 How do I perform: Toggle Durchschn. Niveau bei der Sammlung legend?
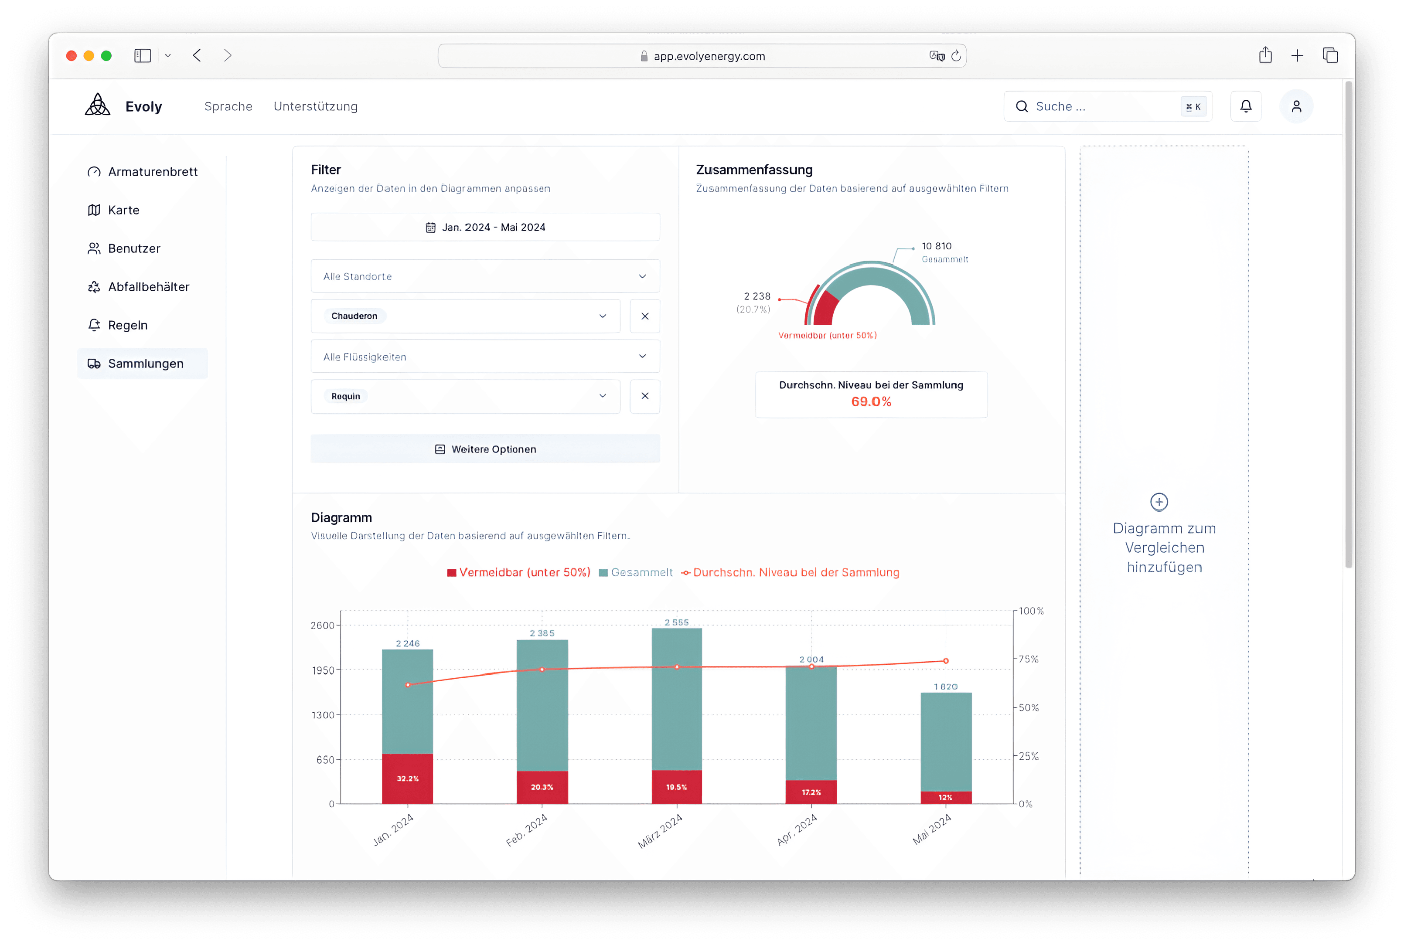790,573
